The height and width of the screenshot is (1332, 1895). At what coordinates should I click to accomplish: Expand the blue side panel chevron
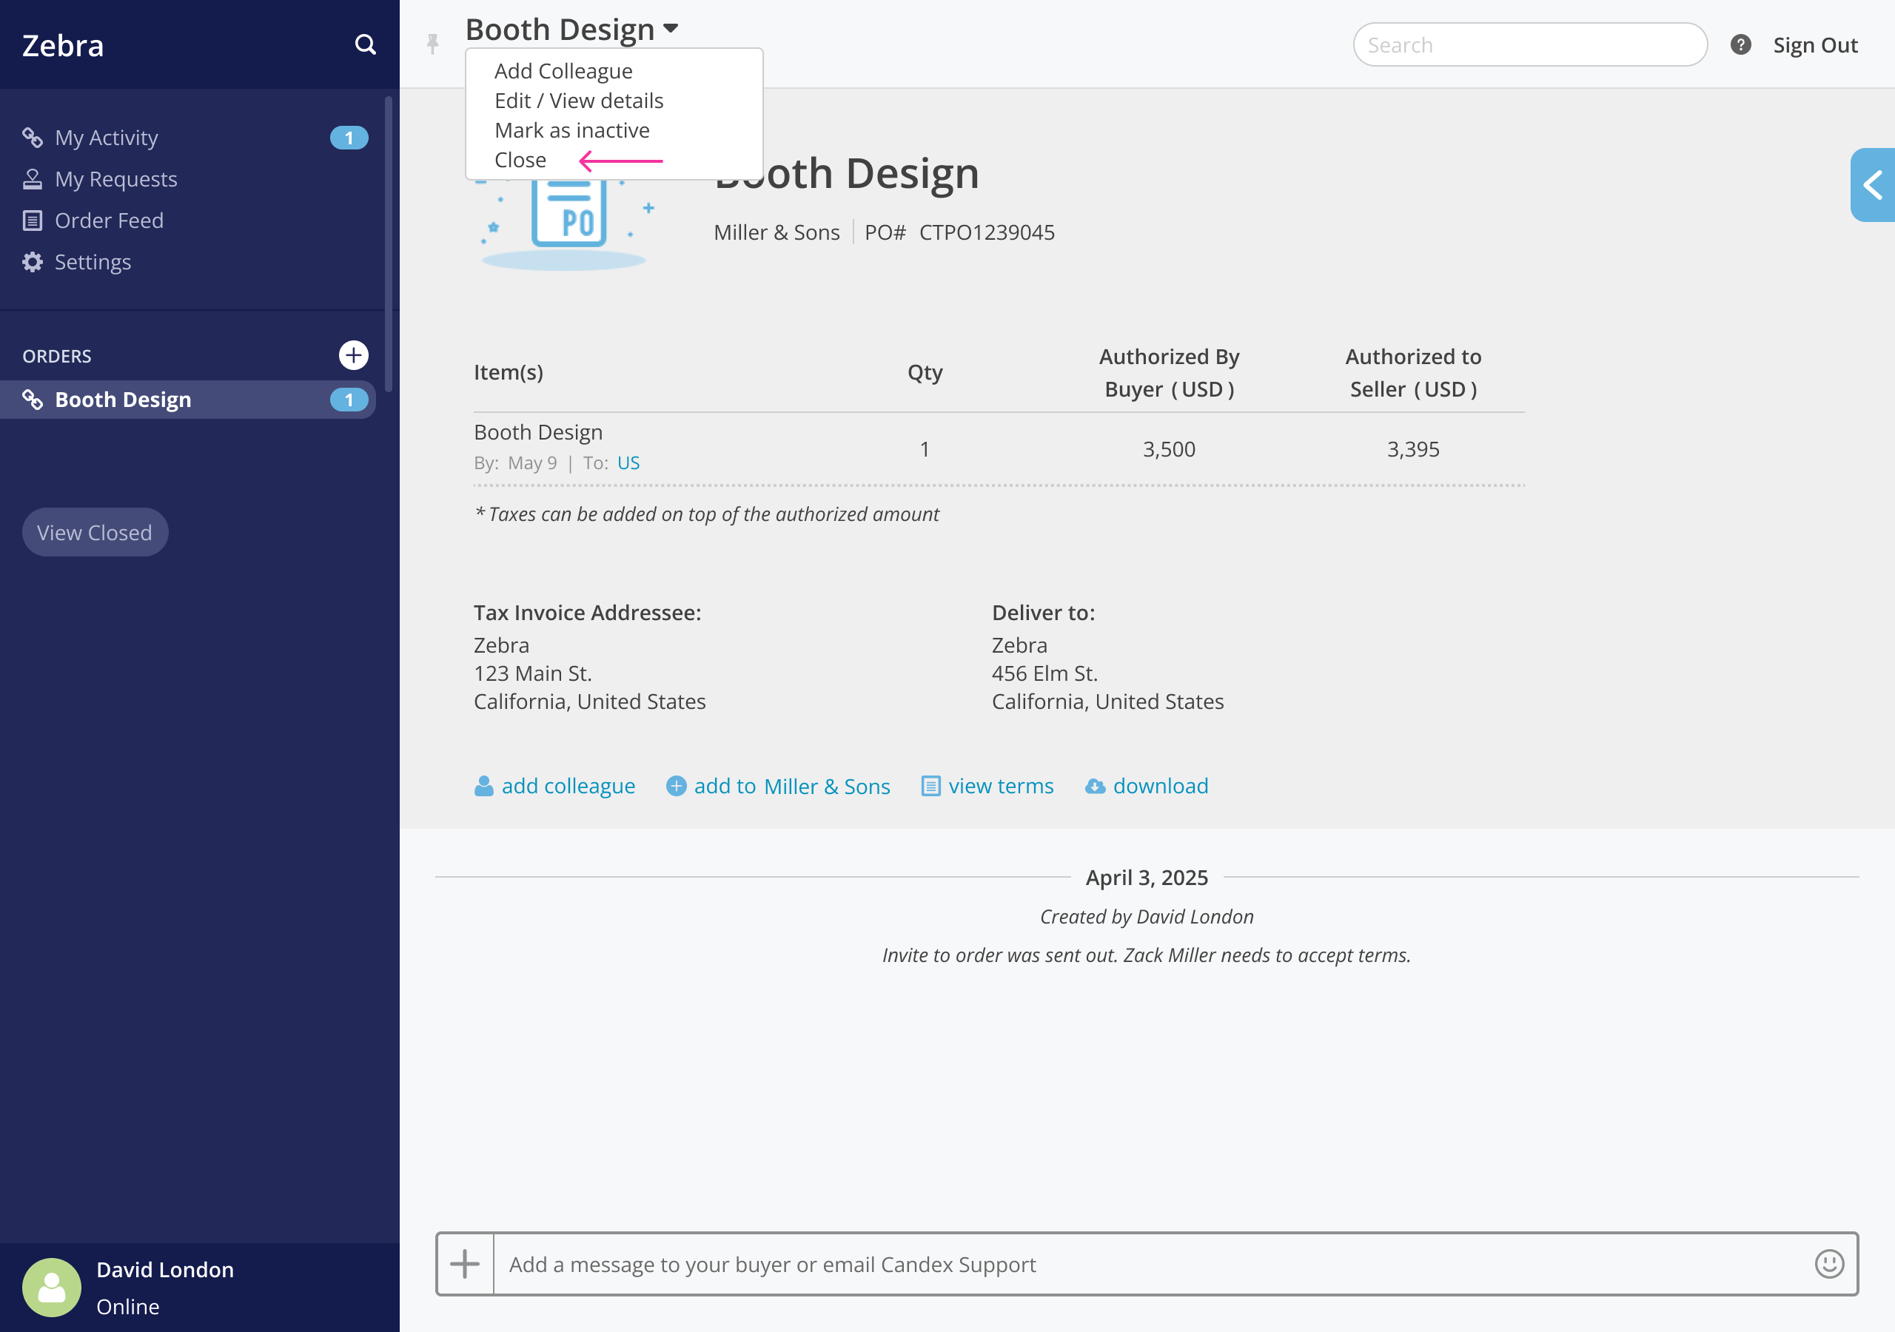1872,185
